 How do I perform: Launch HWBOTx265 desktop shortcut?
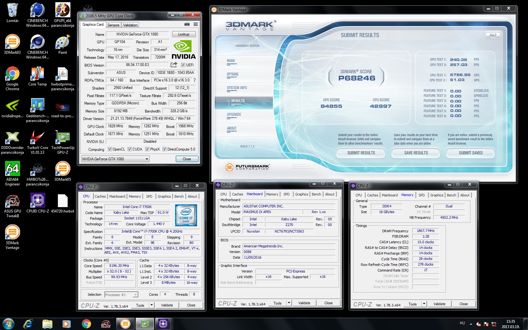tap(37, 174)
